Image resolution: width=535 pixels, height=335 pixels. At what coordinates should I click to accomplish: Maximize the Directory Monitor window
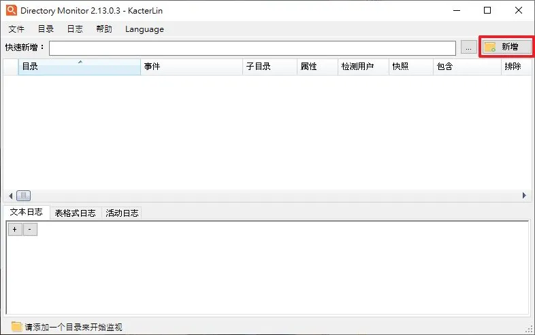[x=487, y=11]
